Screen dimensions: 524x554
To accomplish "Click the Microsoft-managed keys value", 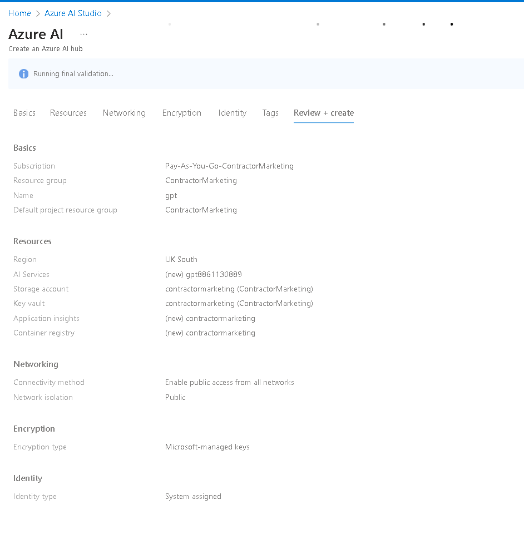I will click(x=207, y=447).
